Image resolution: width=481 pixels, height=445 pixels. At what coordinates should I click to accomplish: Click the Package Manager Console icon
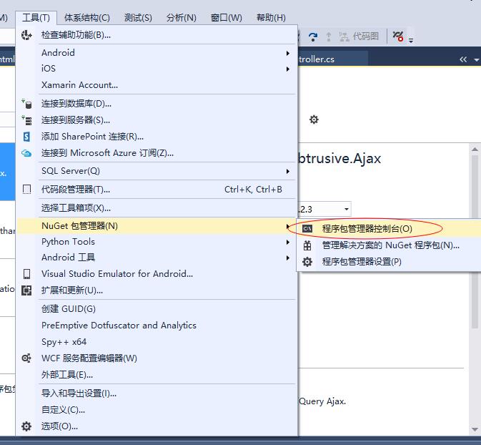(307, 228)
